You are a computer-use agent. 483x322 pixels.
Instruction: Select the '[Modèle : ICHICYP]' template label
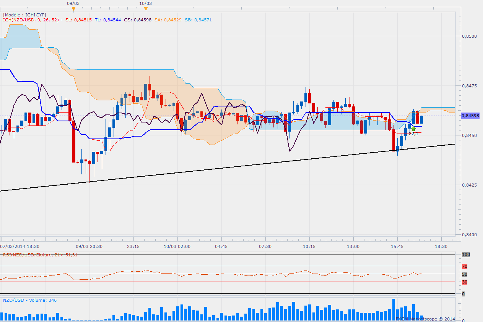[x=24, y=15]
